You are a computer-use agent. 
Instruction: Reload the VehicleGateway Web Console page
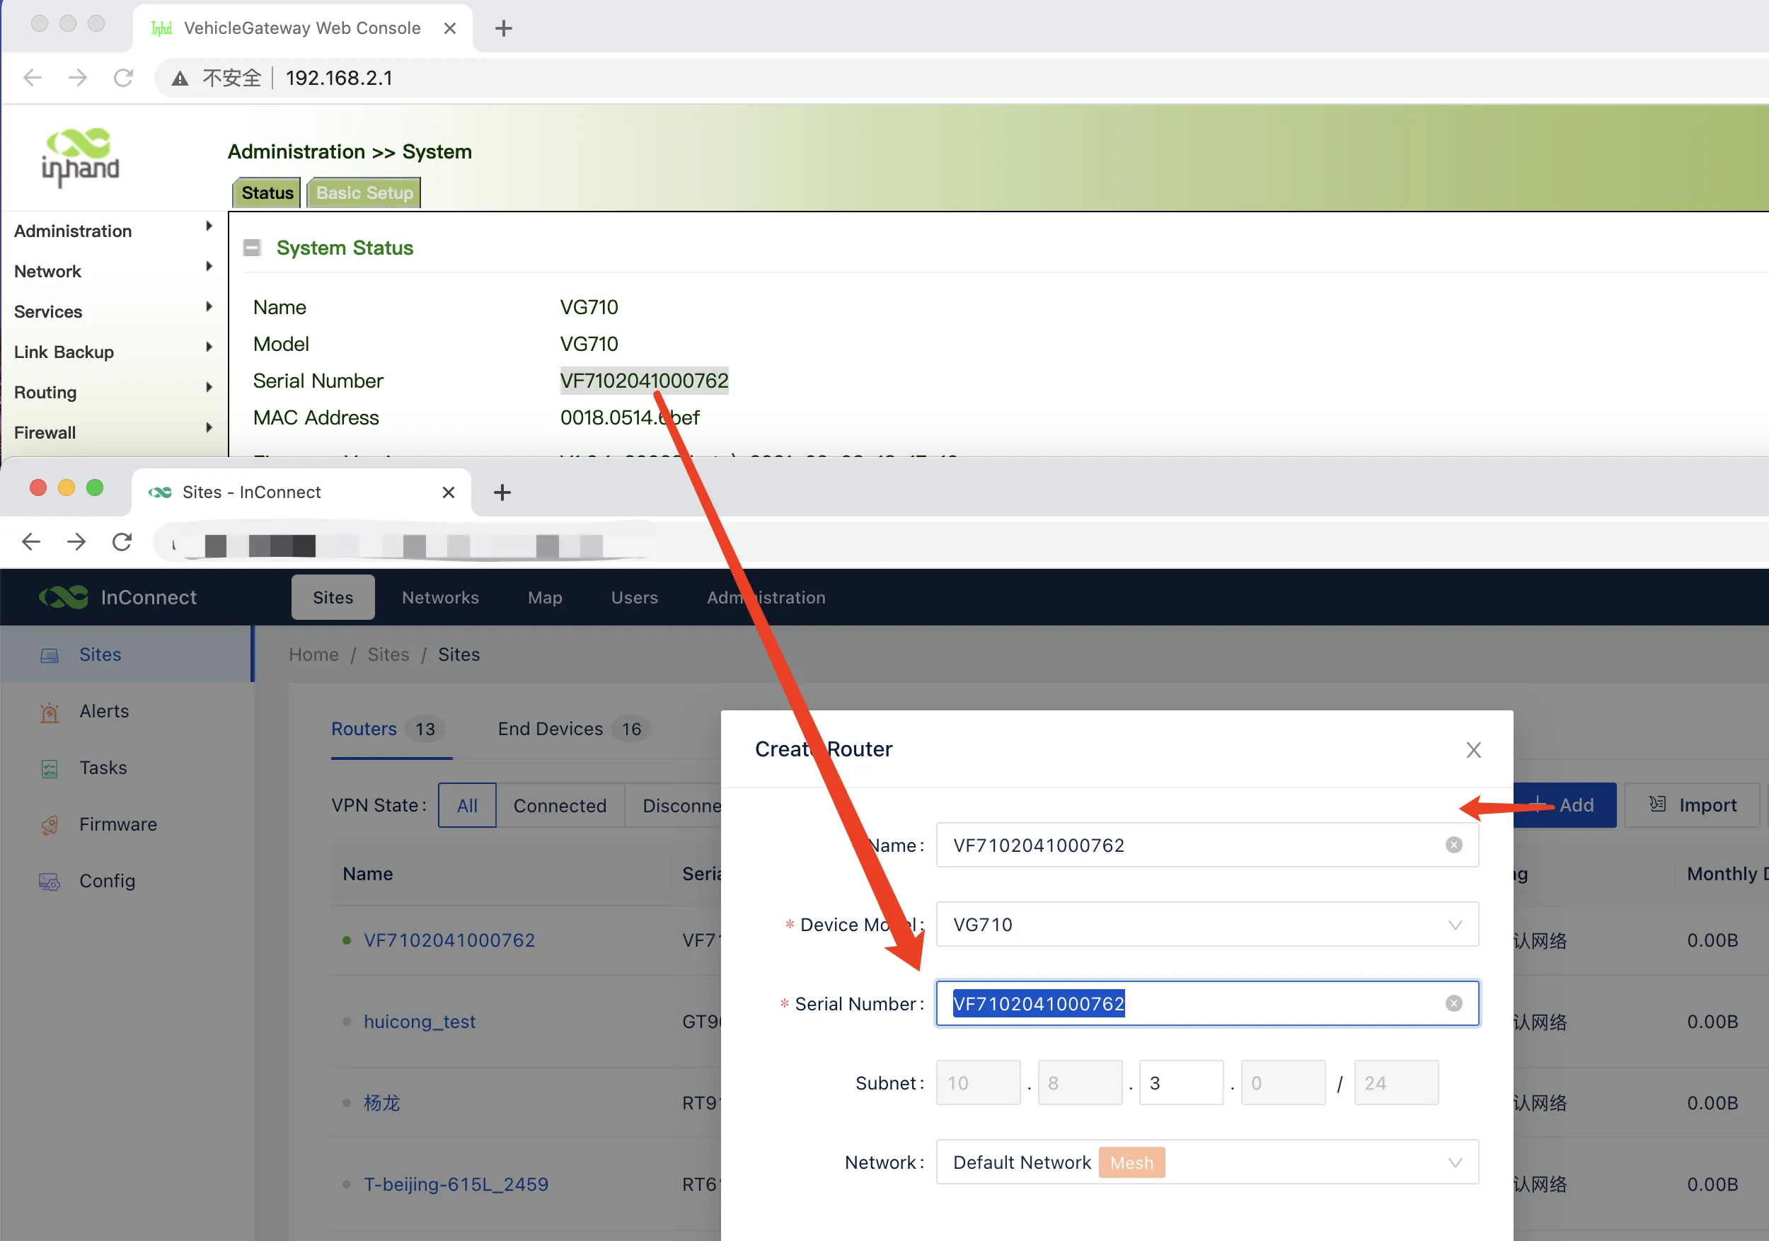pos(123,78)
